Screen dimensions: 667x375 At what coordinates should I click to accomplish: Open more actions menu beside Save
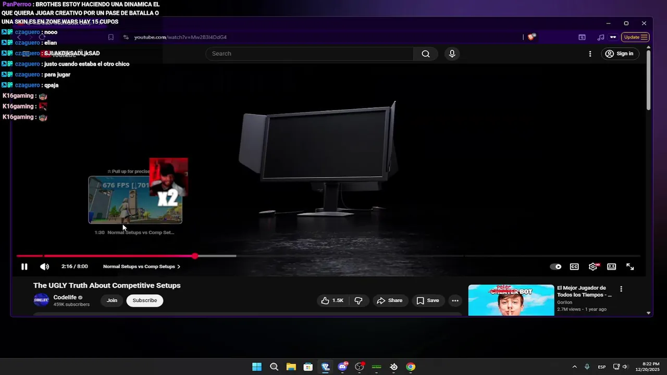click(x=455, y=301)
